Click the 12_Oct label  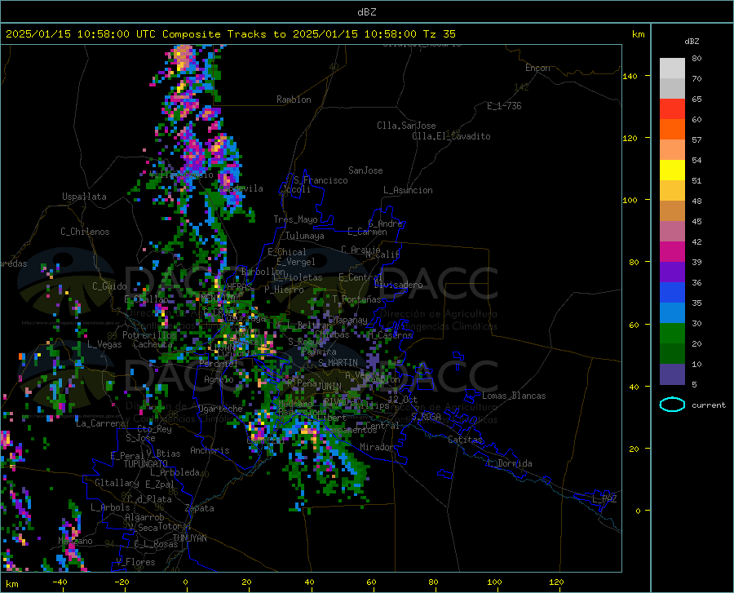(403, 399)
